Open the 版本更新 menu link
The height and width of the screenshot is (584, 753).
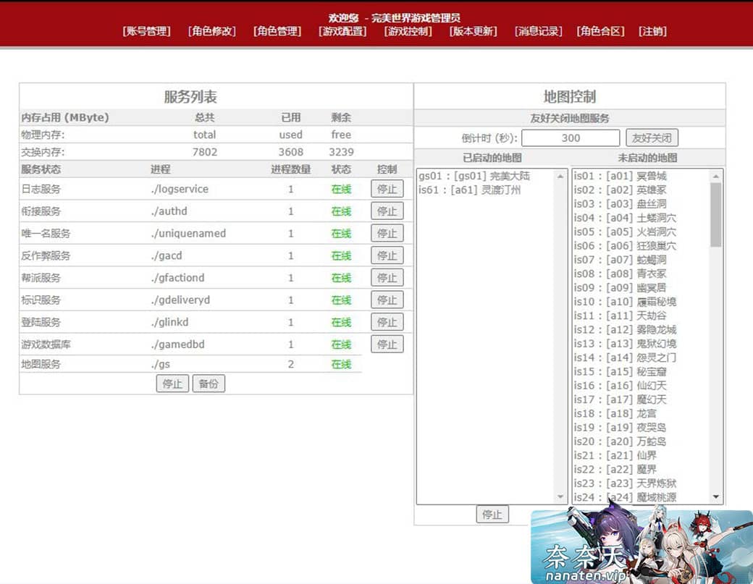pos(473,31)
